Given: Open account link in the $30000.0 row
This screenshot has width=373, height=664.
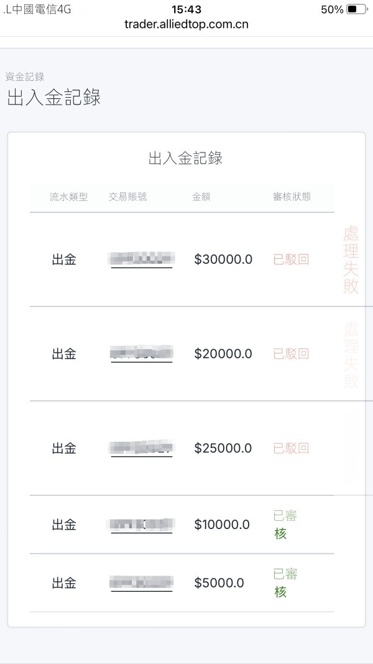Looking at the screenshot, I should pyautogui.click(x=142, y=260).
